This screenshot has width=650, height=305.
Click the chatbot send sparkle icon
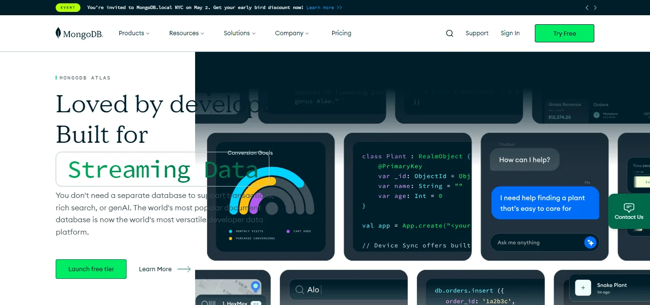pos(590,243)
